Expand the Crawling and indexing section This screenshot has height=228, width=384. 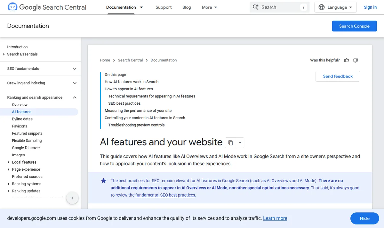tap(75, 83)
